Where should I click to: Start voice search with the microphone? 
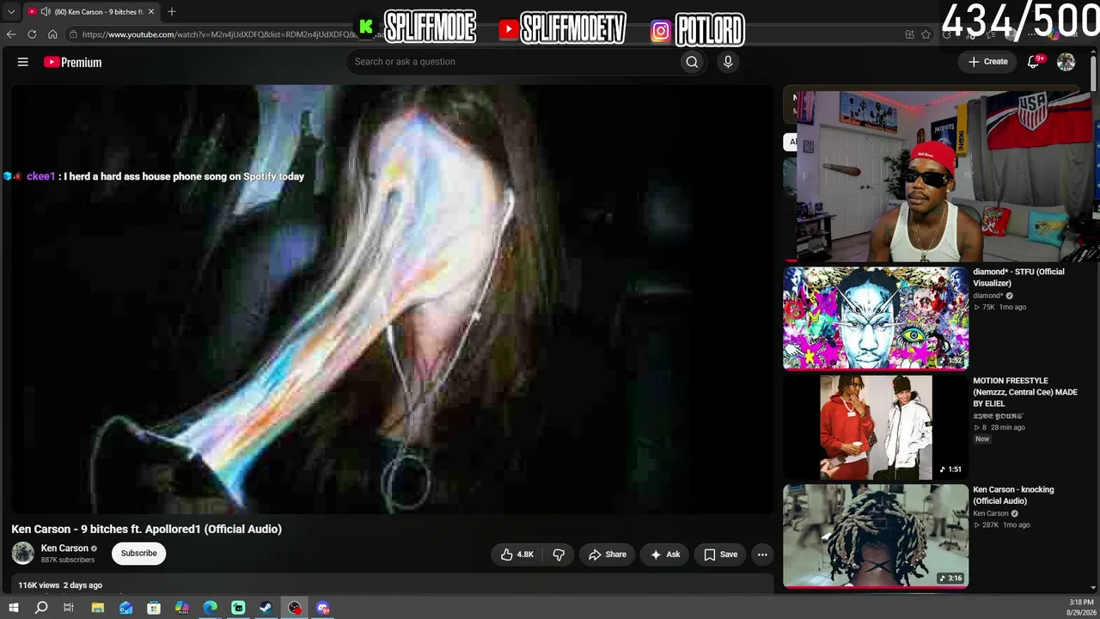click(x=728, y=62)
